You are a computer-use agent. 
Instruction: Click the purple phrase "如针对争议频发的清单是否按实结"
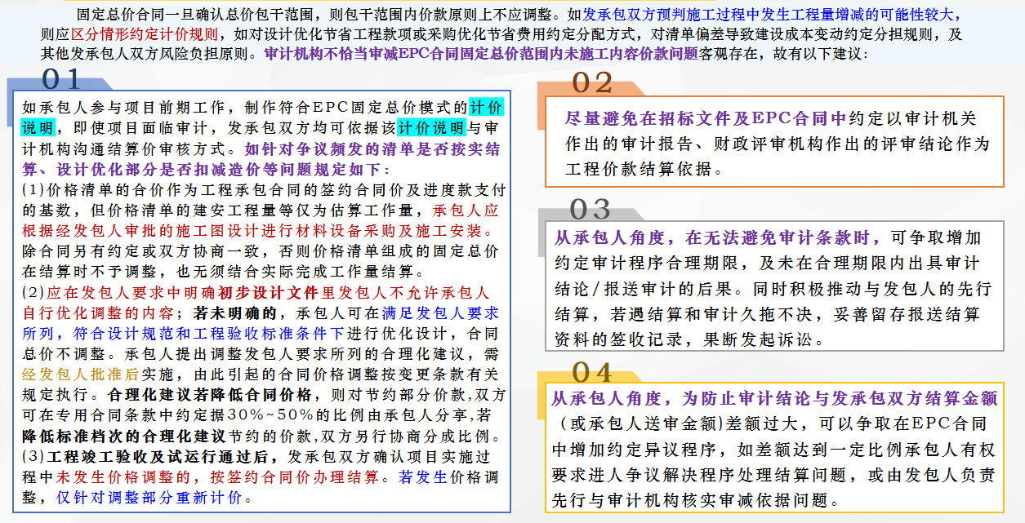click(x=372, y=150)
